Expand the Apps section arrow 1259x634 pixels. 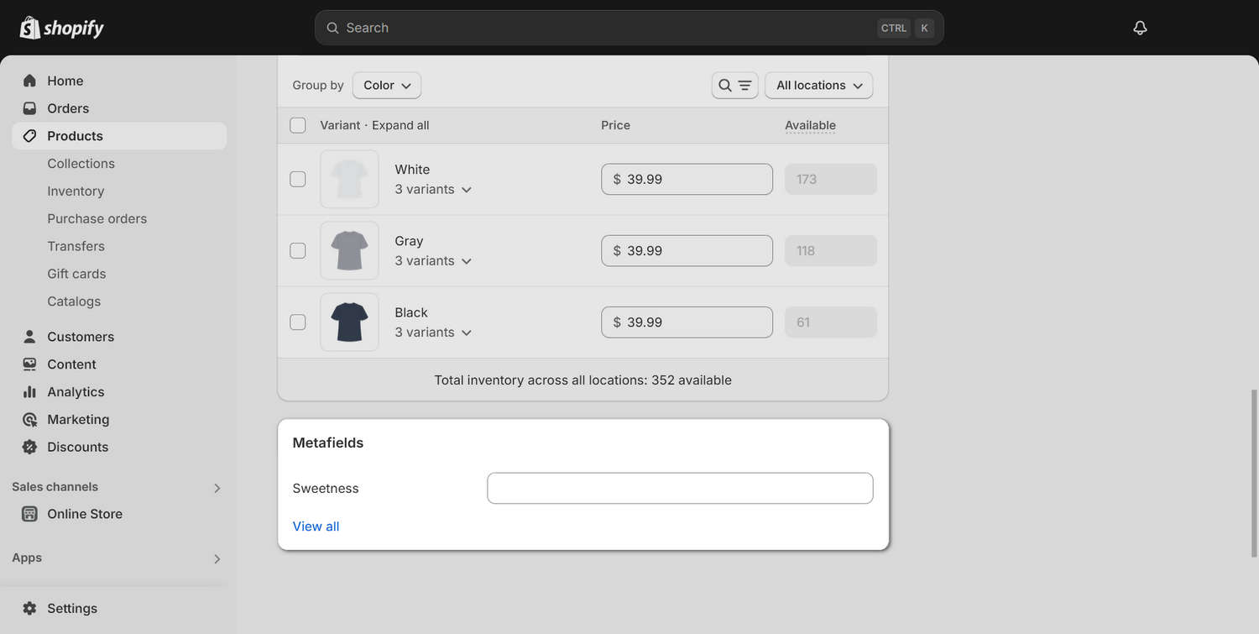point(217,559)
